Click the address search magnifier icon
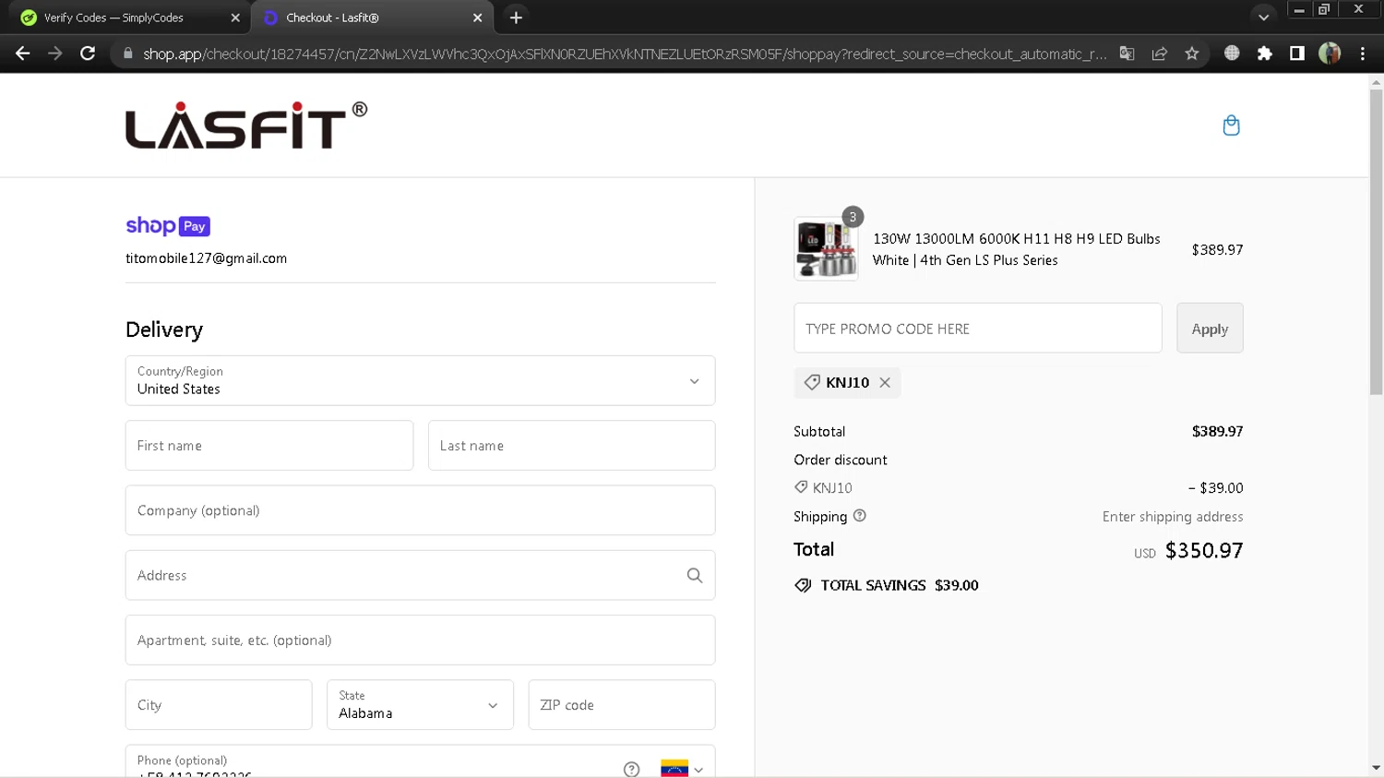Screen dimensions: 1384x778 [695, 575]
